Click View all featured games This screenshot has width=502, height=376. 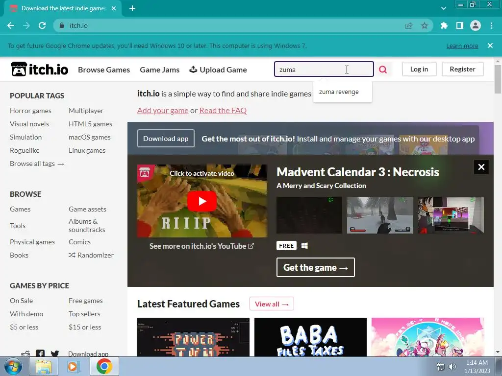(272, 304)
